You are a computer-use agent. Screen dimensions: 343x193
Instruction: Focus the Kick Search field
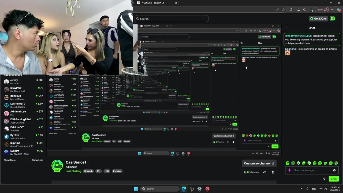(171, 18)
